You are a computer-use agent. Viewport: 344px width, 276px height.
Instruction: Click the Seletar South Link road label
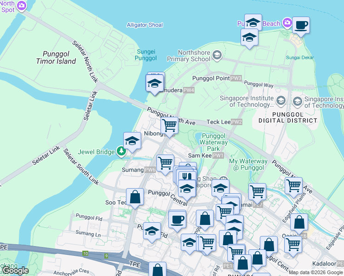point(81,167)
